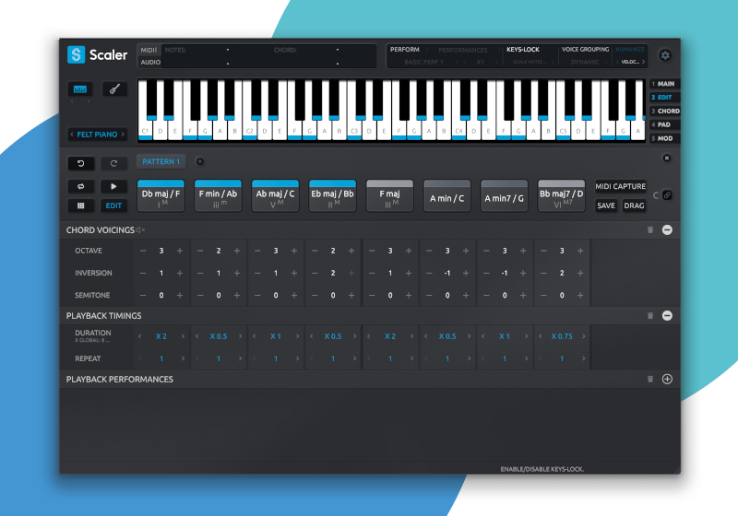Click the redo arrow icon
The image size is (738, 516).
[x=114, y=163]
